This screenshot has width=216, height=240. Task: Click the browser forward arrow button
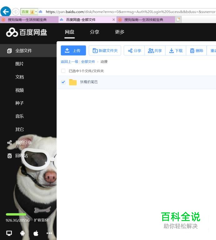(15, 12)
